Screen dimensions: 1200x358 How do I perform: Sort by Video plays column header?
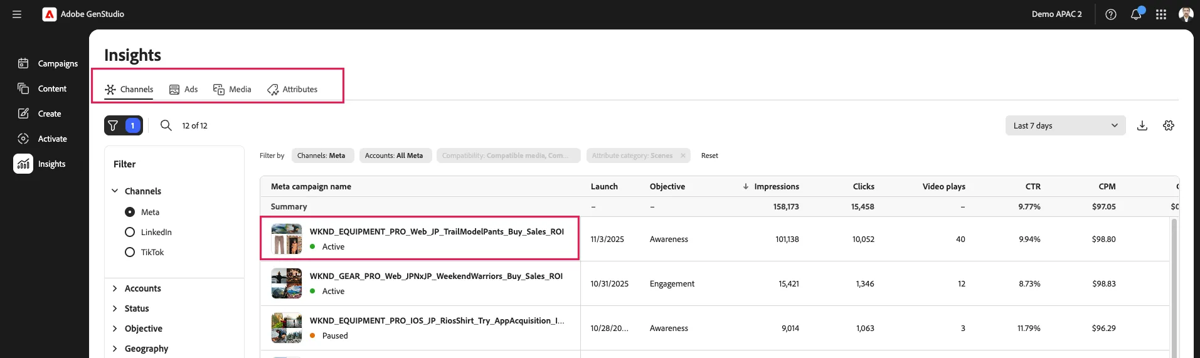pyautogui.click(x=943, y=186)
